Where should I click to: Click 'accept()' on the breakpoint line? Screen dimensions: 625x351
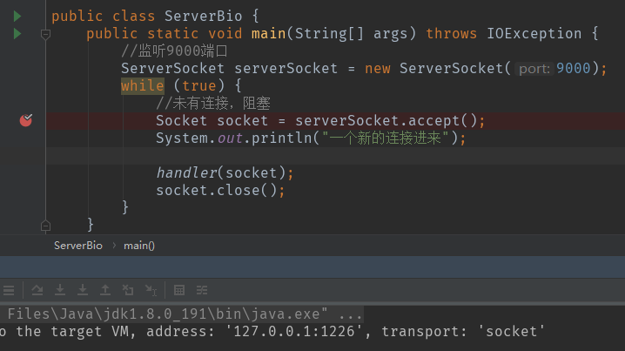442,120
